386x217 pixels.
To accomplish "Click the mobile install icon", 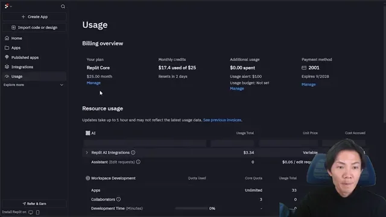I will pos(37,212).
